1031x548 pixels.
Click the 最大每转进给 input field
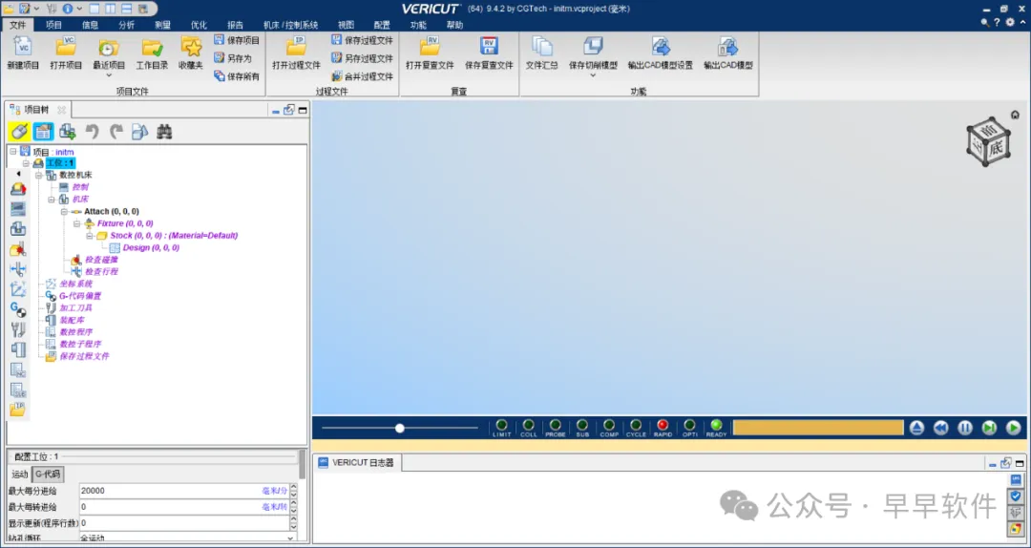[x=183, y=507]
